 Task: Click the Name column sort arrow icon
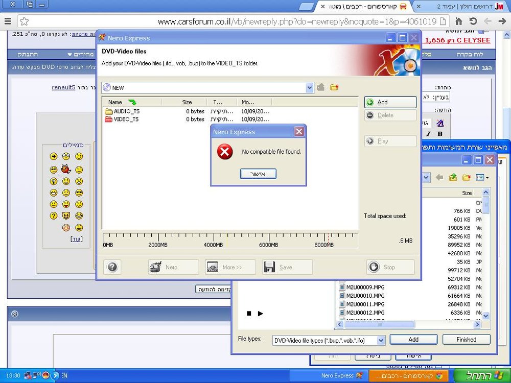click(x=132, y=102)
